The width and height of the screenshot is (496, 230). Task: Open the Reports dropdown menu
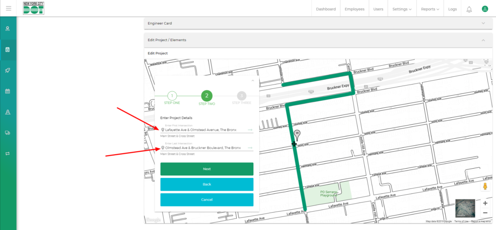coord(430,9)
